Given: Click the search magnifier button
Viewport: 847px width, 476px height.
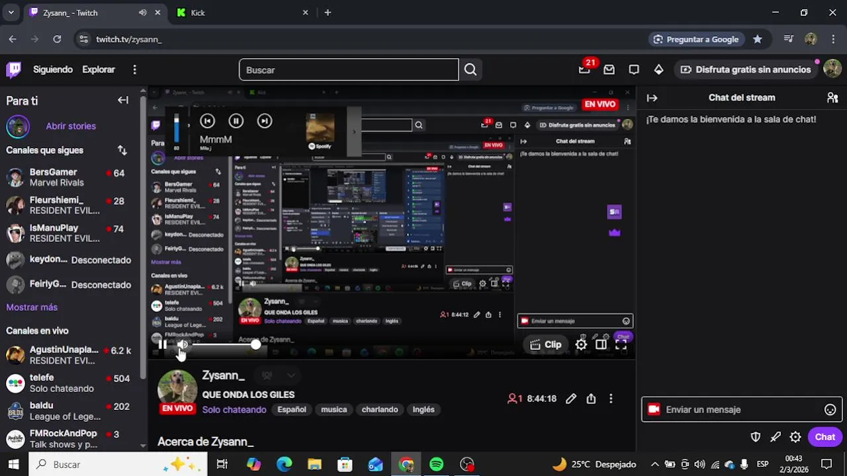Looking at the screenshot, I should click(x=470, y=69).
